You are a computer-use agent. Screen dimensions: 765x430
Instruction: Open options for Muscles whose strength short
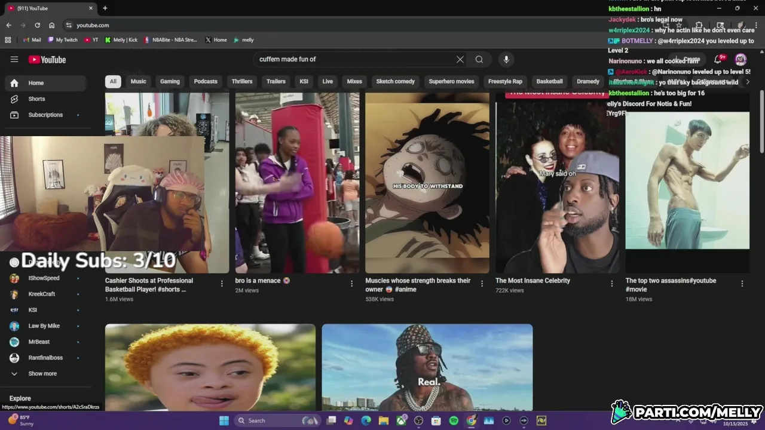482,284
